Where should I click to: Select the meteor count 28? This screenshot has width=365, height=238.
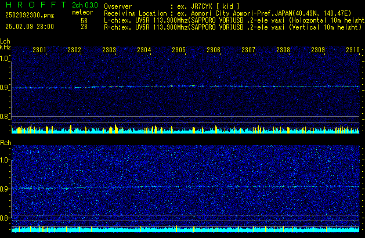pyautogui.click(x=84, y=27)
